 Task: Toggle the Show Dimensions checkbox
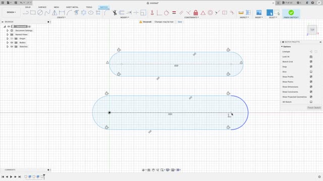pos(311,86)
